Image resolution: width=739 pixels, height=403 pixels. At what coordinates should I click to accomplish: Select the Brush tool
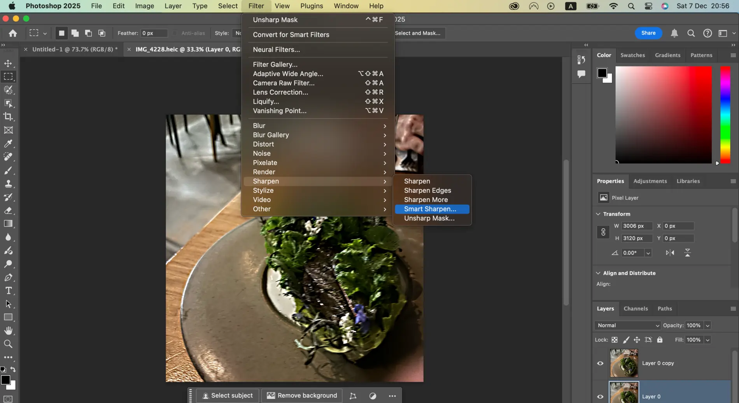pos(9,171)
